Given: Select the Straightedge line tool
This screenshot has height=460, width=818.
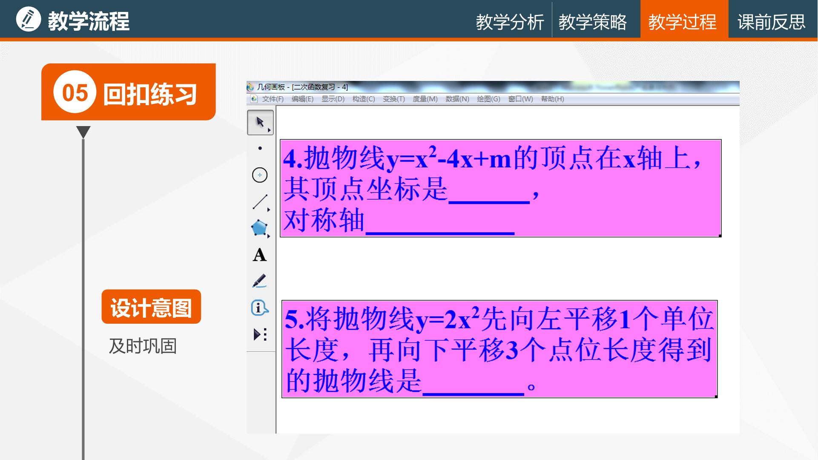Looking at the screenshot, I should 260,202.
